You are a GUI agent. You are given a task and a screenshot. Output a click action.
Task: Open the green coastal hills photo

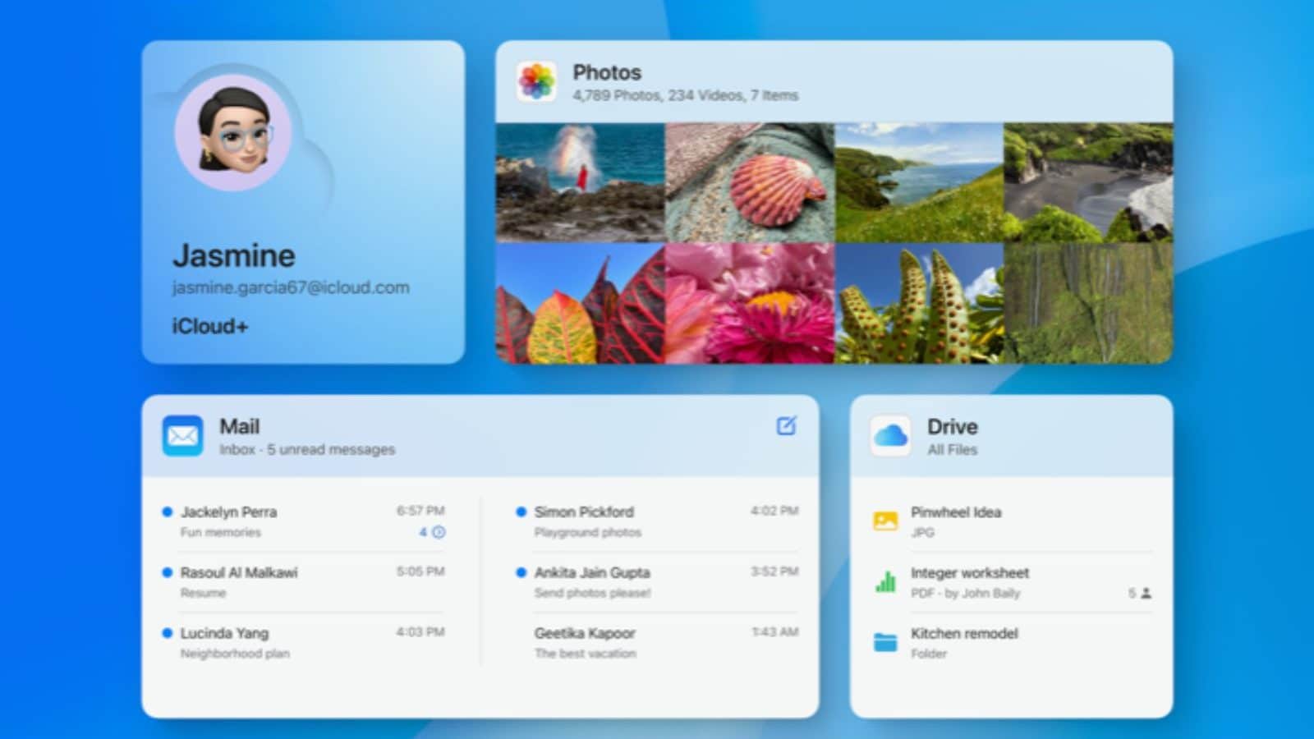[x=919, y=182]
